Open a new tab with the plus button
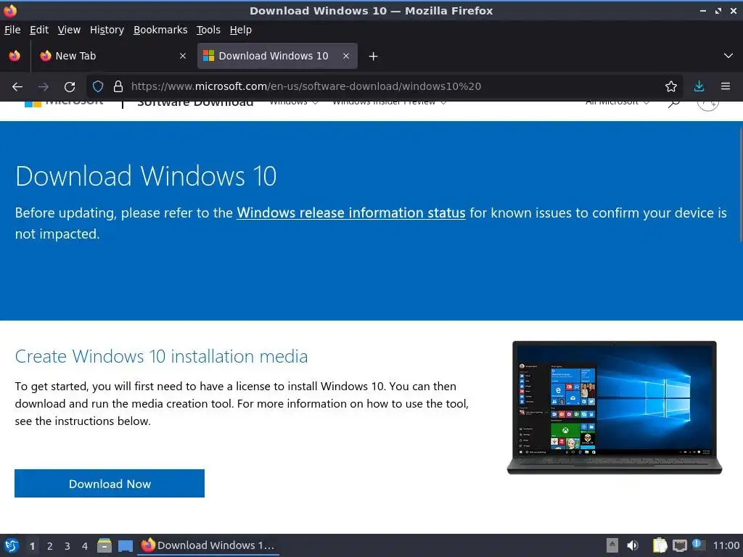Screen dimensions: 743x557 click(373, 57)
